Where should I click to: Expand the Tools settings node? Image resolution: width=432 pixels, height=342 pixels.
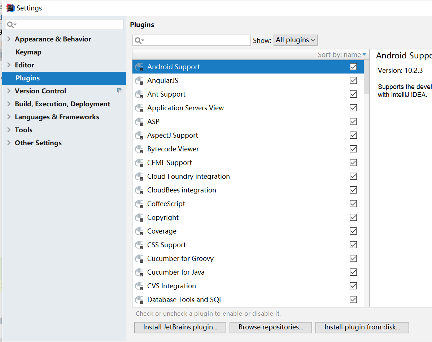[9, 130]
